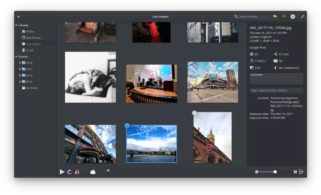This screenshot has width=321, height=195.
Task: Toggle fullscreen with the expand arrows icon
Action: click(x=302, y=17)
